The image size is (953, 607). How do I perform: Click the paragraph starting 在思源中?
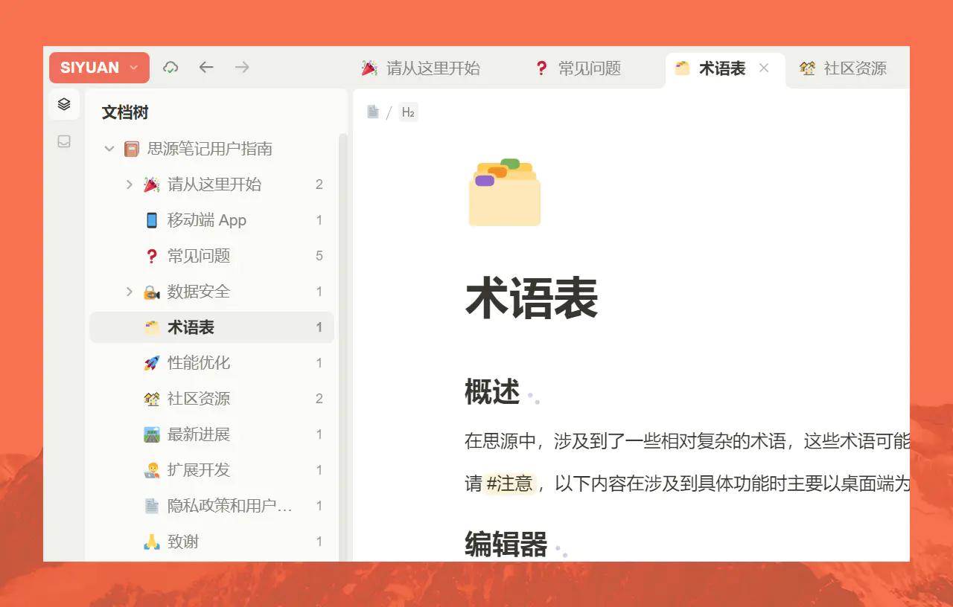(687, 441)
